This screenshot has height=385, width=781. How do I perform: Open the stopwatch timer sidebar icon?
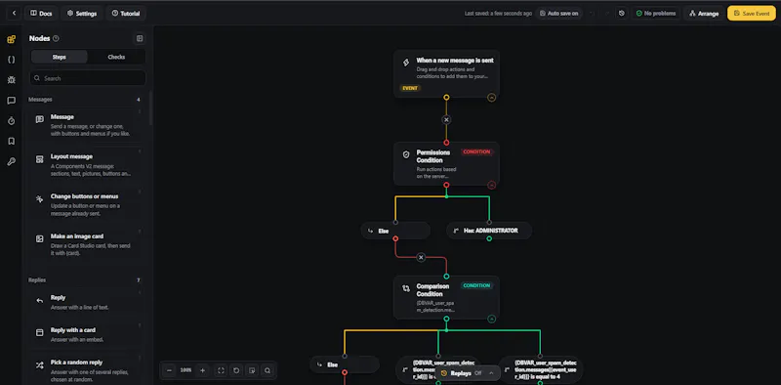pos(11,121)
